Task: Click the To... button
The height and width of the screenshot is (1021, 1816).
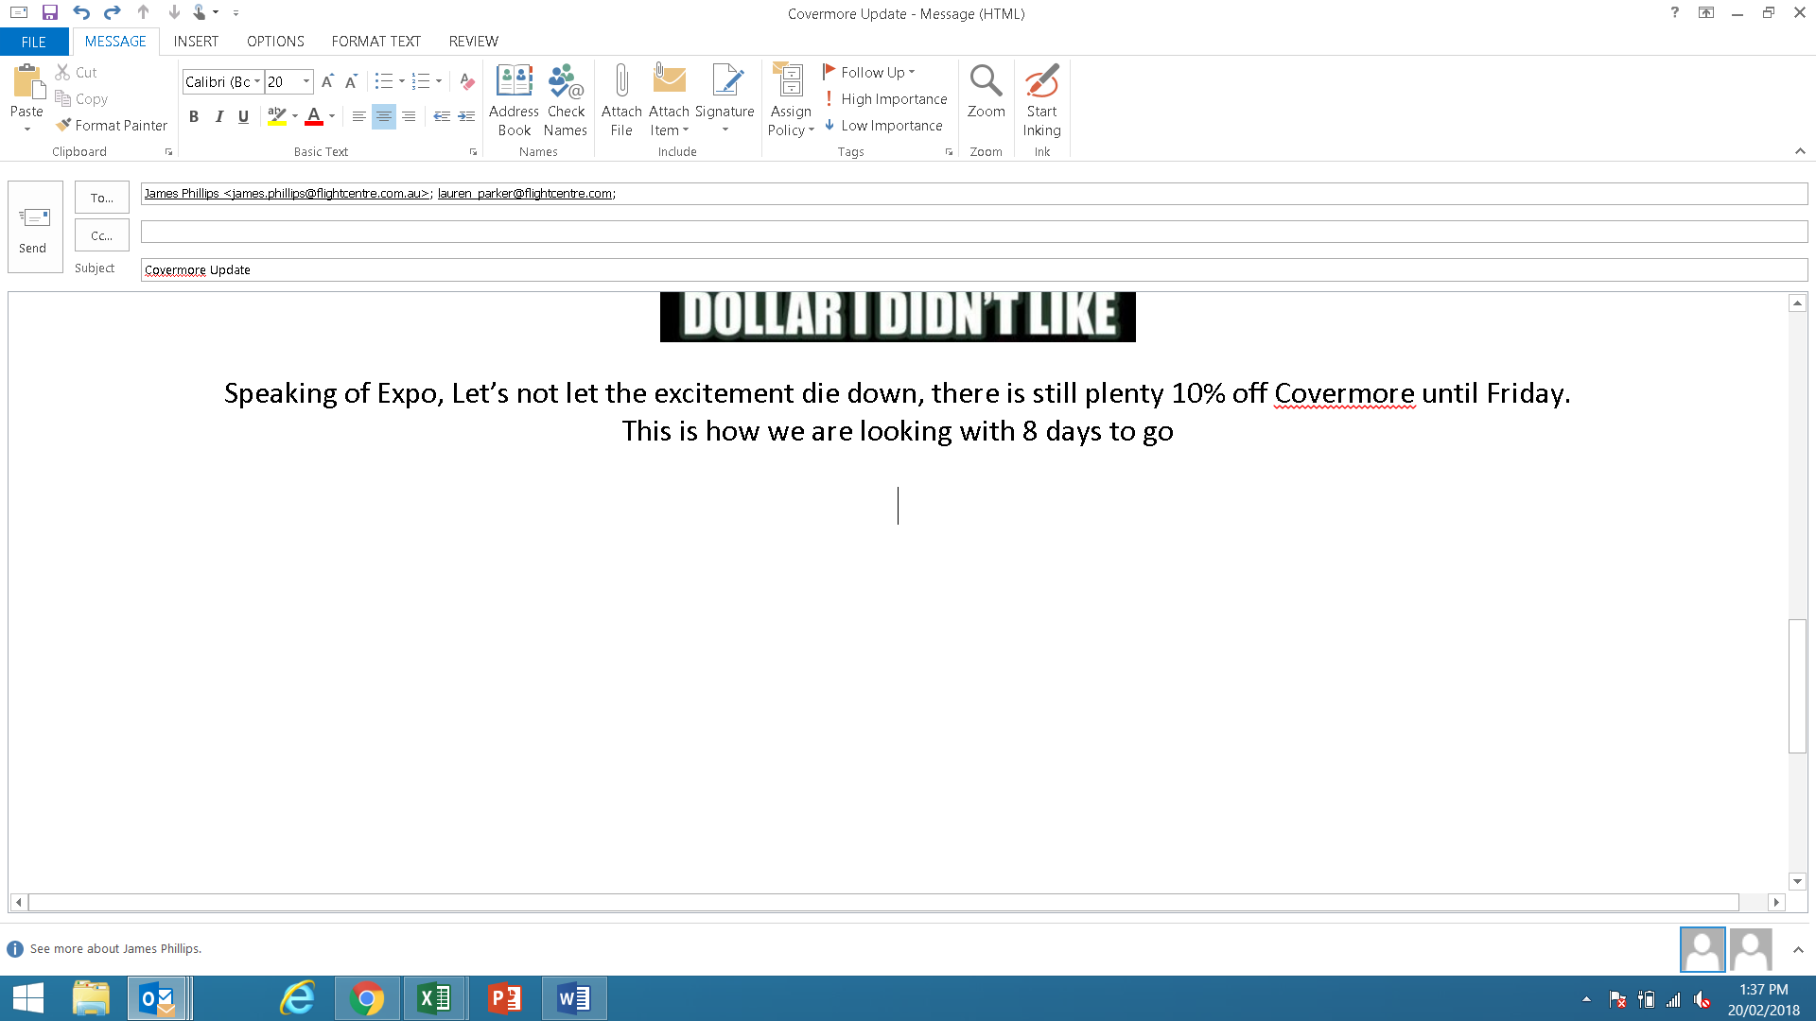Action: click(x=102, y=198)
